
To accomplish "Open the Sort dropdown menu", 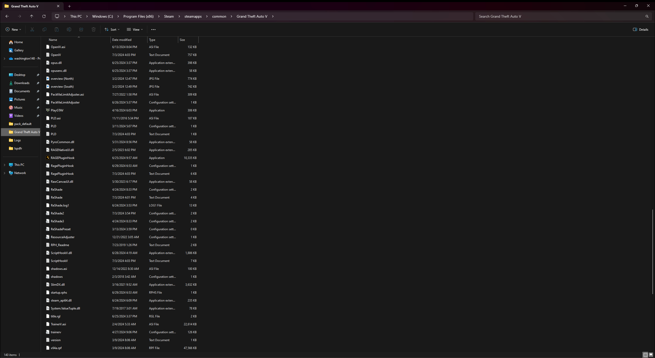I will click(x=112, y=29).
